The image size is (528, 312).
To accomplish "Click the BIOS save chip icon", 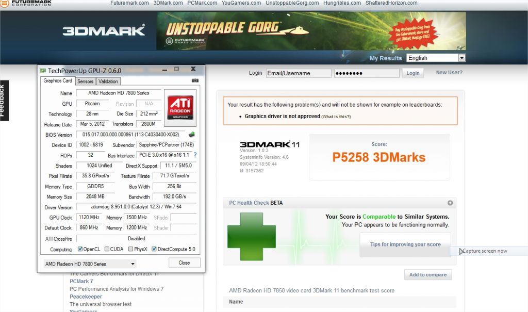I will 192,135.
